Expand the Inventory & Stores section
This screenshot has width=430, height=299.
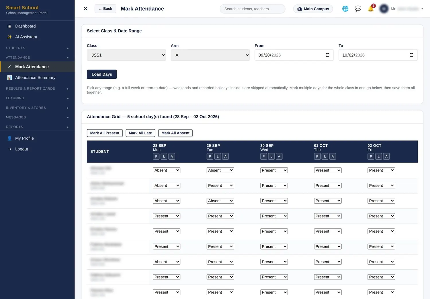tap(37, 108)
